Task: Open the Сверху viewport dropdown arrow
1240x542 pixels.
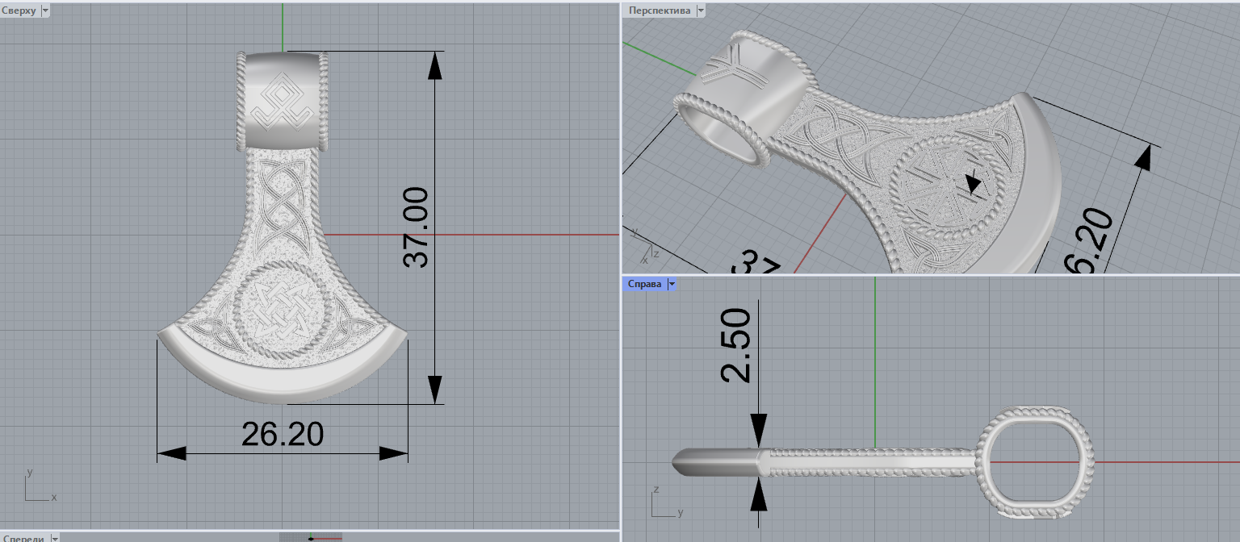Action: (44, 10)
